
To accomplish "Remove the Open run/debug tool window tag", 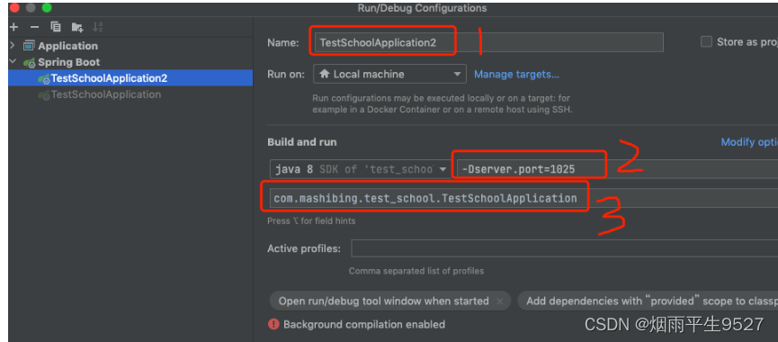I will 500,301.
